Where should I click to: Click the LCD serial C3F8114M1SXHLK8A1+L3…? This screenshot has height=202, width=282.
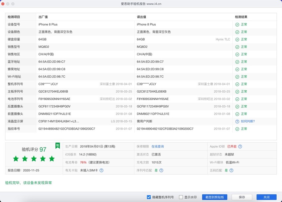click(59, 121)
